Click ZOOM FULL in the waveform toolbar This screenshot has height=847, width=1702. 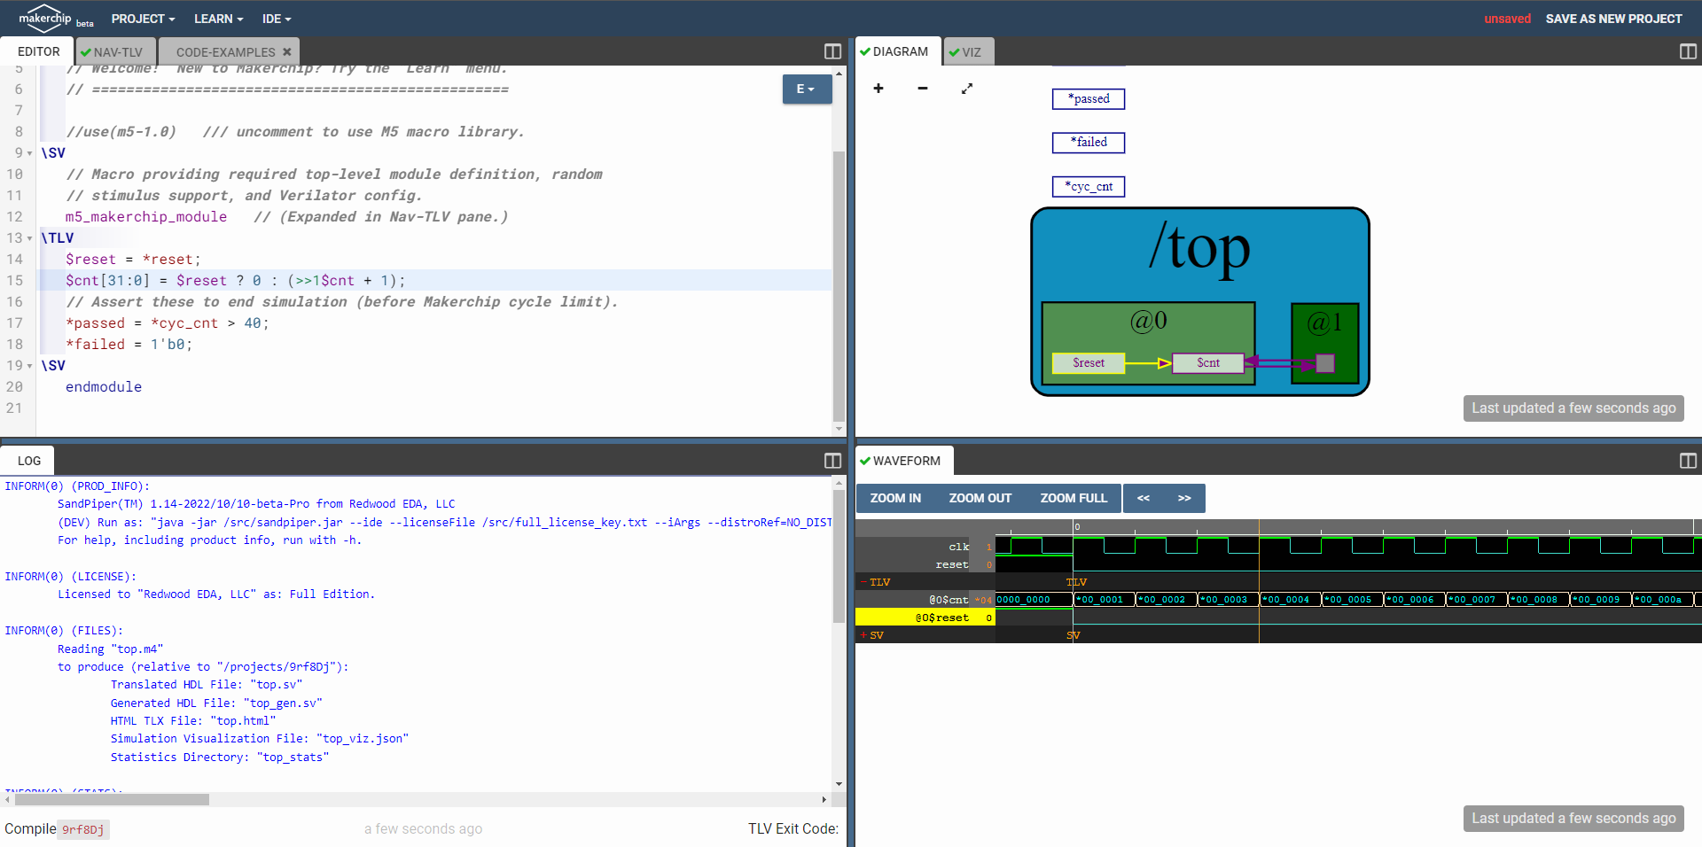(x=1073, y=498)
